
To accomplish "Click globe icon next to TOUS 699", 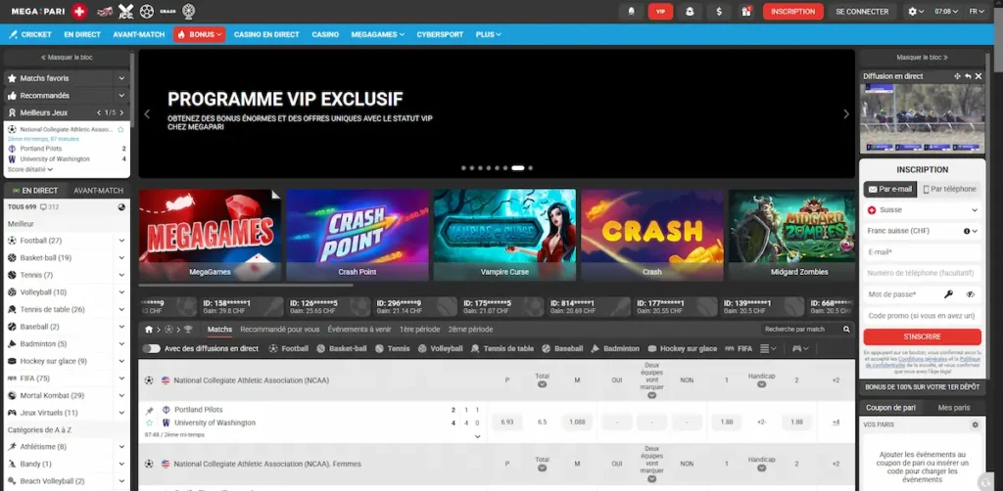I will click(x=121, y=207).
